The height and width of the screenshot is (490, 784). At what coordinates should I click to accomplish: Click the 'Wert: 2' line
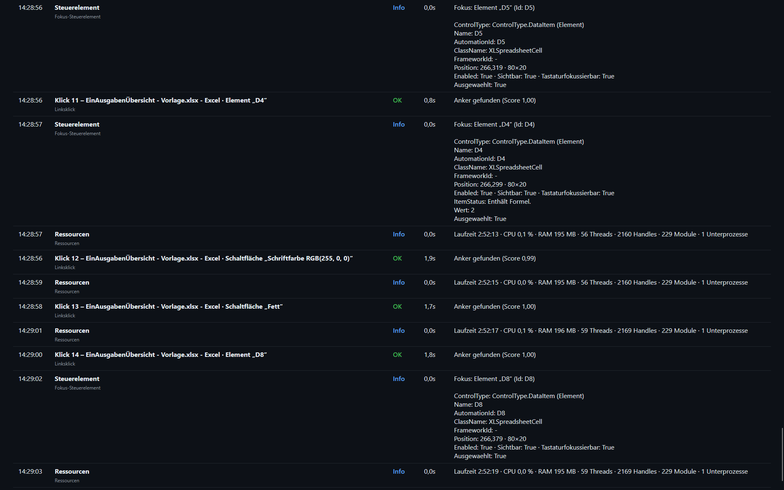pos(464,210)
